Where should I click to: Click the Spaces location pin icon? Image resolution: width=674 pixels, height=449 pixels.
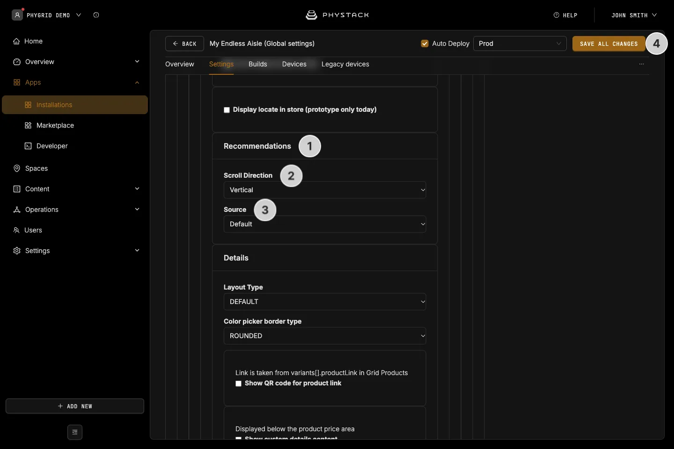coord(17,168)
